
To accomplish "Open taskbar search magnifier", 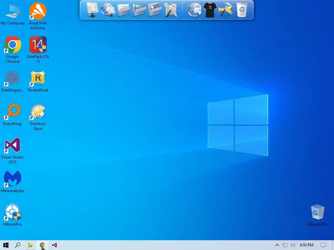I will pyautogui.click(x=18, y=245).
